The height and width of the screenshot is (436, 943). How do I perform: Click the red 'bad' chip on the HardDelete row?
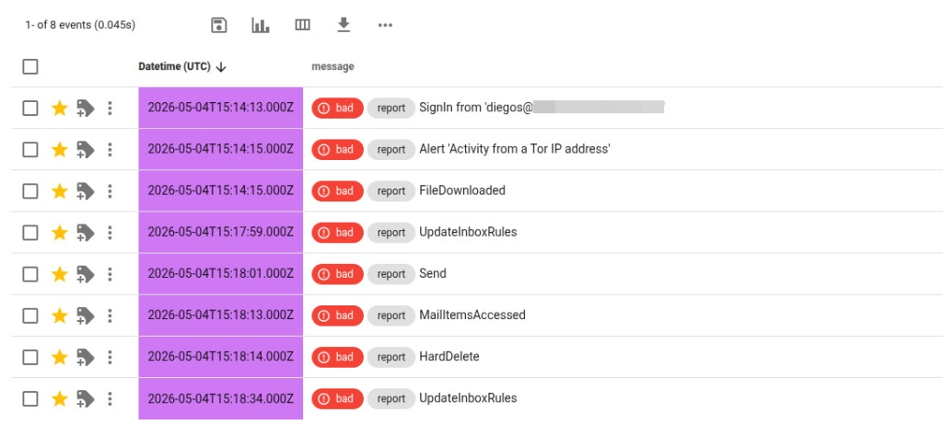[337, 357]
